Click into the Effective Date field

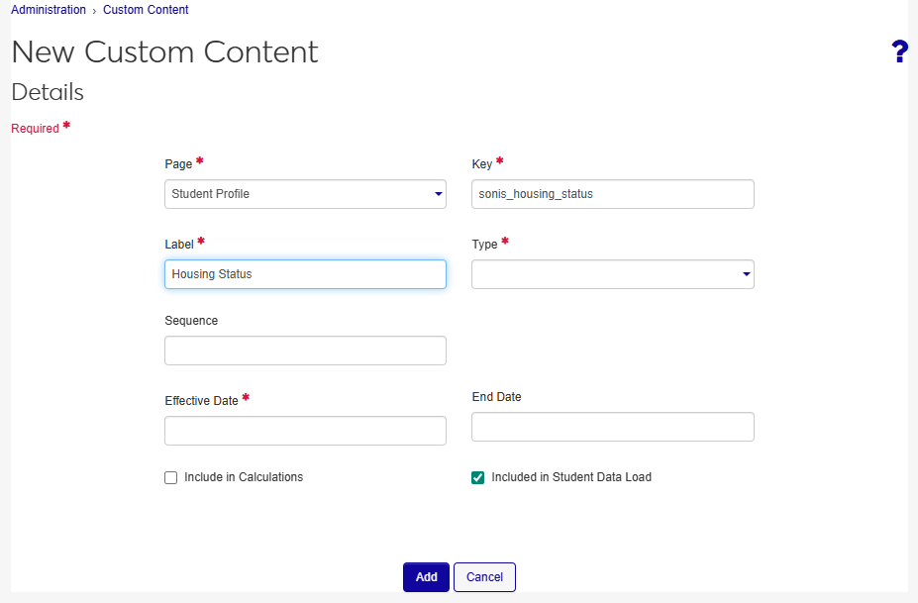coord(305,431)
